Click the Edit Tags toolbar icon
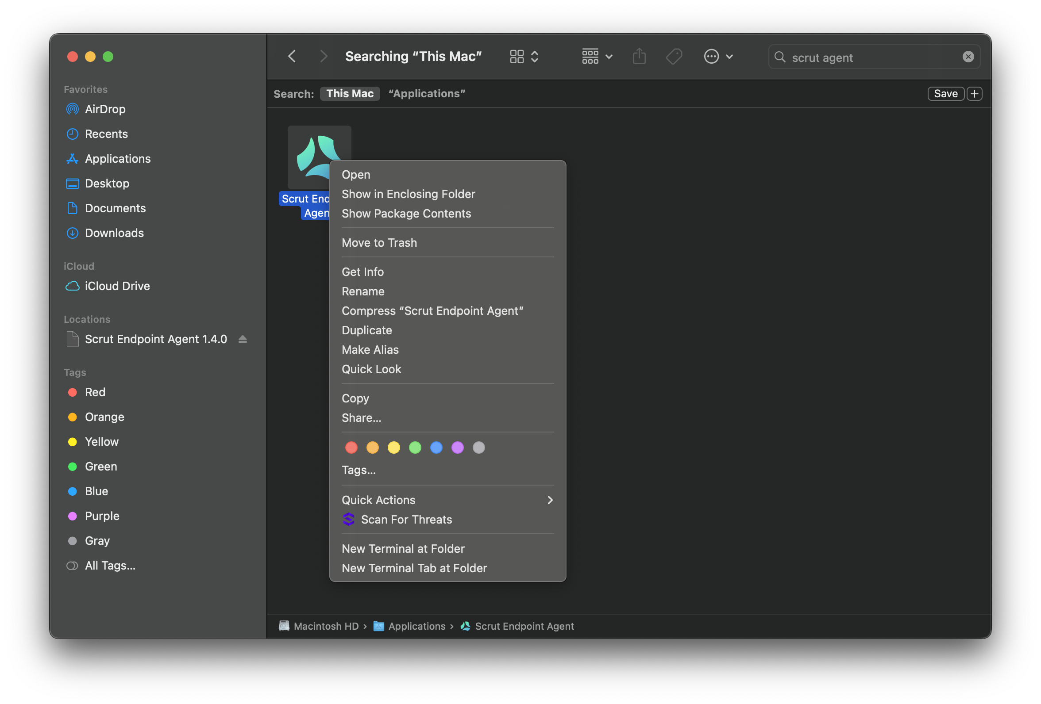Screen dimensions: 1041x704 pyautogui.click(x=674, y=57)
